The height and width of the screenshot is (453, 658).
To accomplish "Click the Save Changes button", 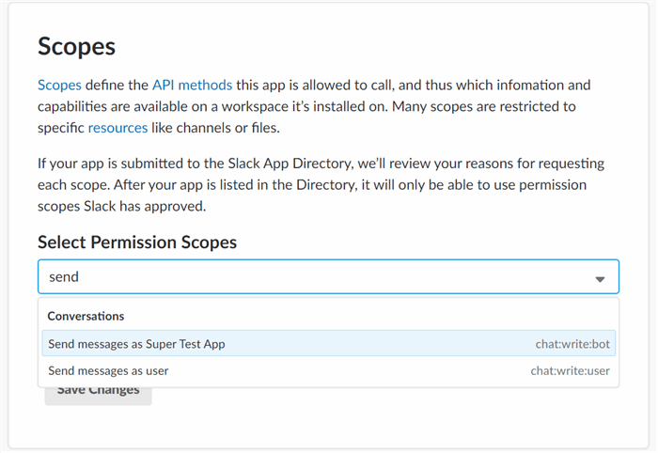I will [x=98, y=396].
